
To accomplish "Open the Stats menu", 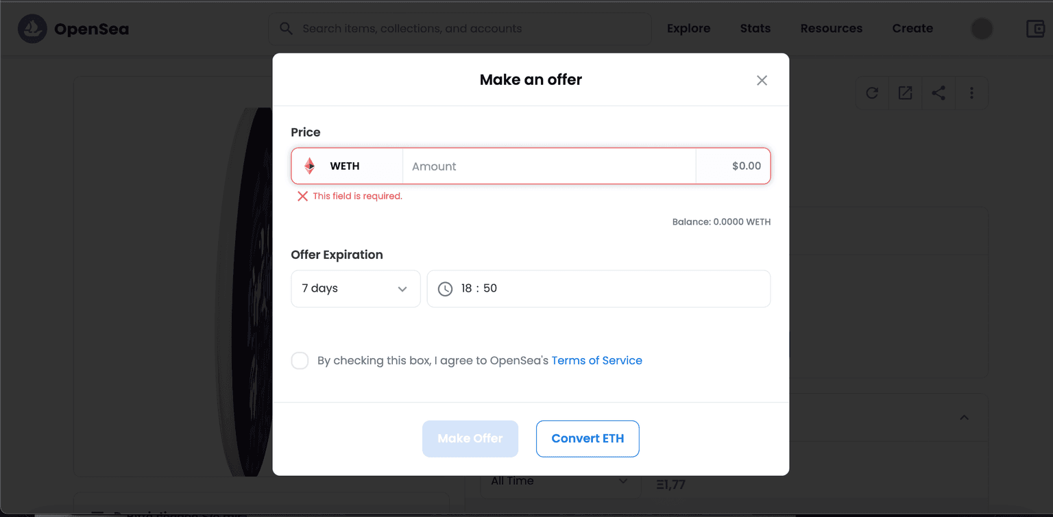I will coord(755,29).
